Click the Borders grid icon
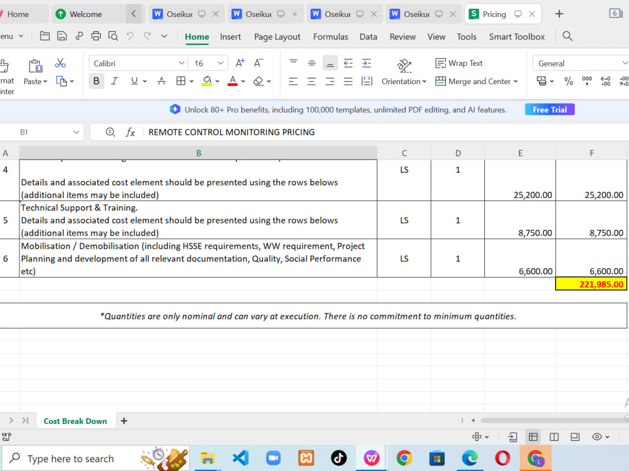Screen dimensions: 629x471 181,81
